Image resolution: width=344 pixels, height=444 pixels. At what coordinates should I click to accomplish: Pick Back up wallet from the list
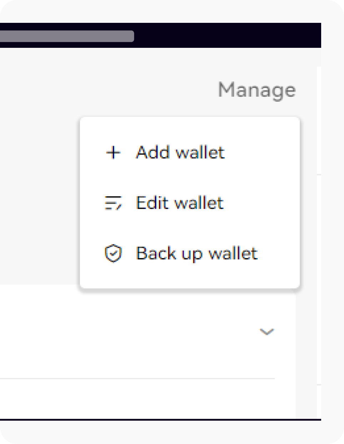(197, 253)
